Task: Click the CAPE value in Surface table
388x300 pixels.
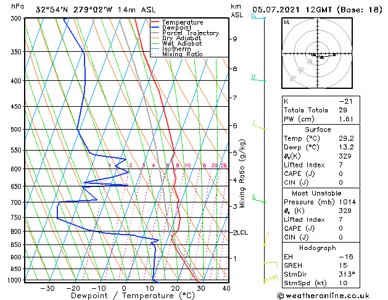Action: [341, 173]
